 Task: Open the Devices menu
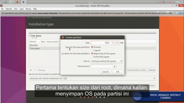coord(28,9)
